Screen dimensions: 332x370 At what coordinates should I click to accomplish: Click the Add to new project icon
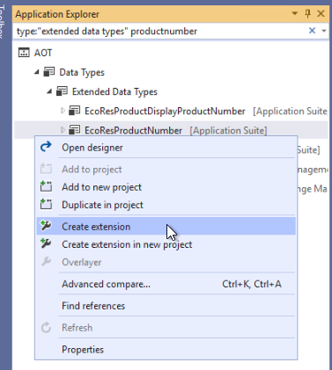[x=46, y=187]
